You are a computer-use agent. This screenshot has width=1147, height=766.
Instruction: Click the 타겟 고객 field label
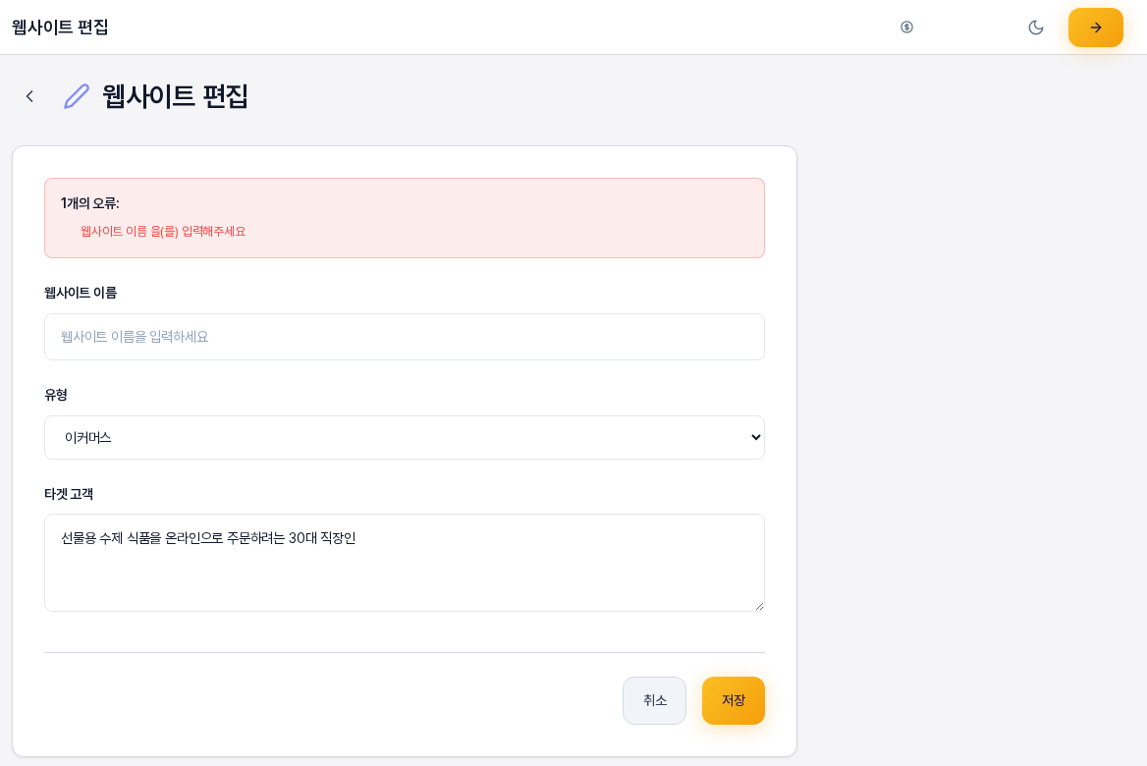point(69,494)
